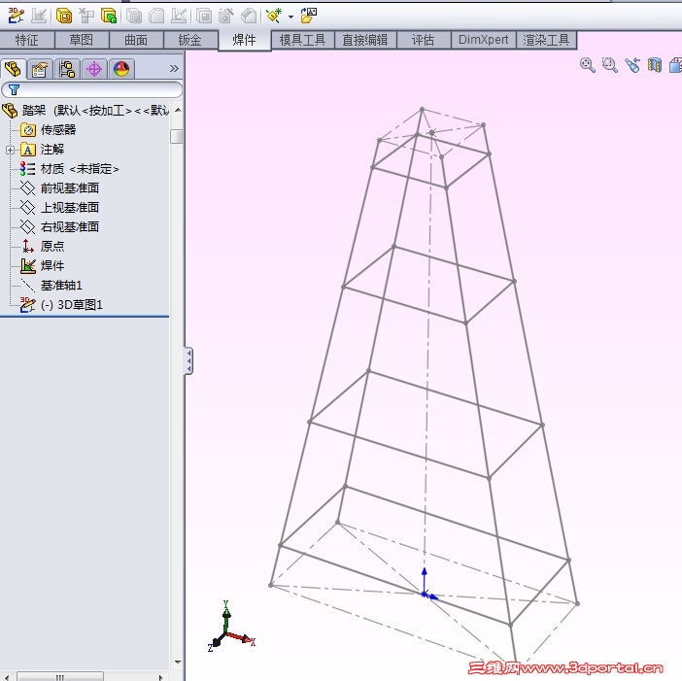Switch to the 草图 tab
Viewport: 682px width, 681px height.
tap(82, 40)
